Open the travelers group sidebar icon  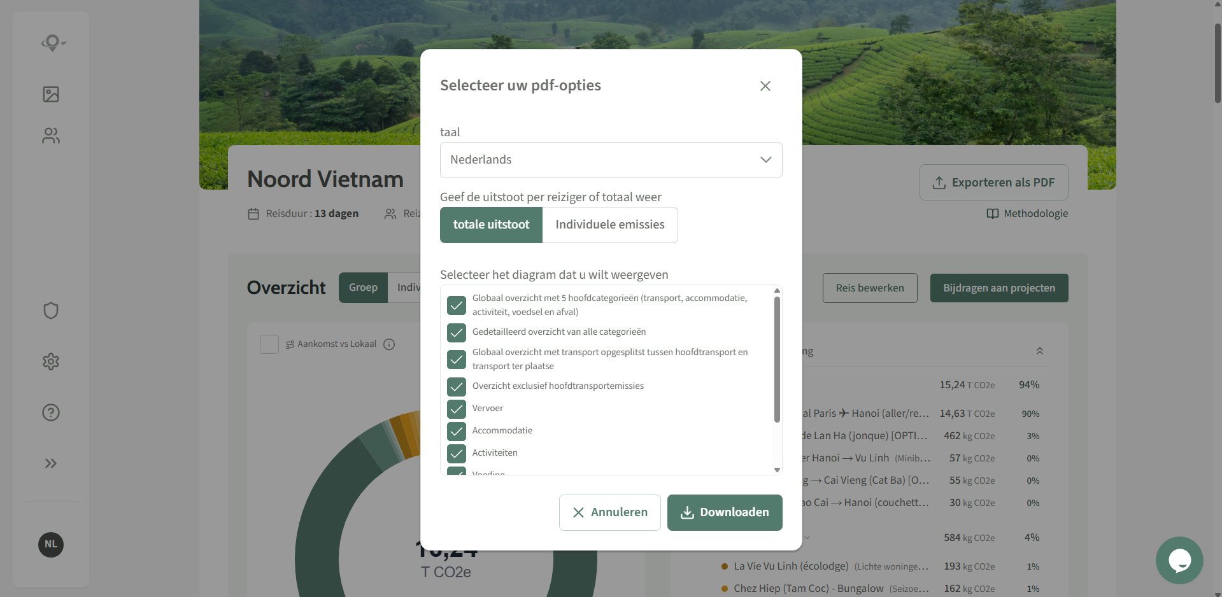click(x=51, y=136)
